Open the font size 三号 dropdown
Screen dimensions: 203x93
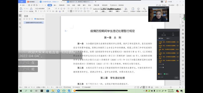coord(51,9)
